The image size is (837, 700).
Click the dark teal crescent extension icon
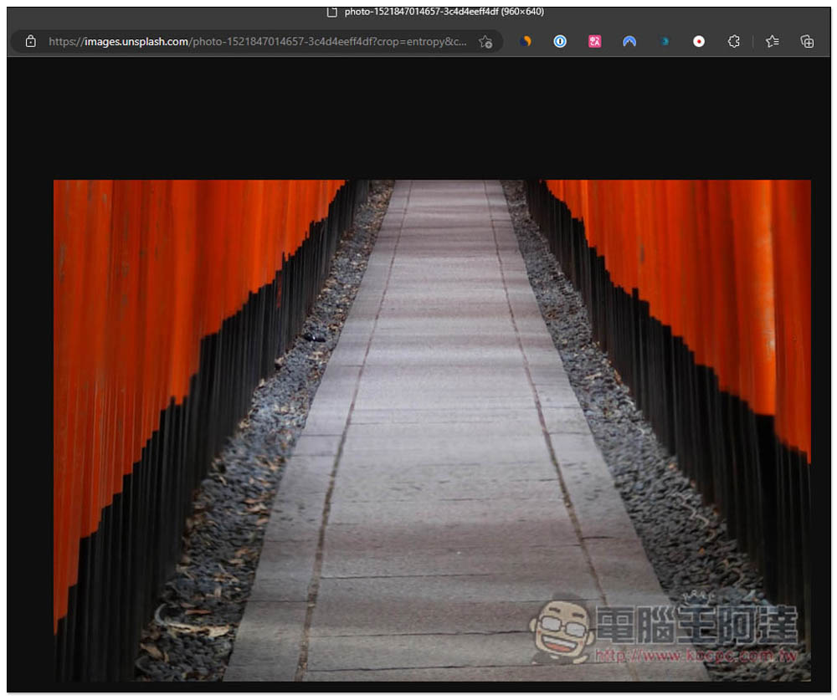click(665, 41)
